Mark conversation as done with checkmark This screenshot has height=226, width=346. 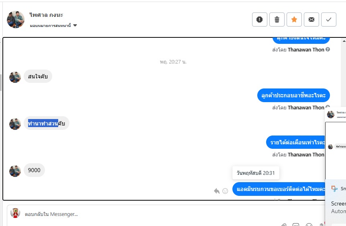(x=329, y=19)
